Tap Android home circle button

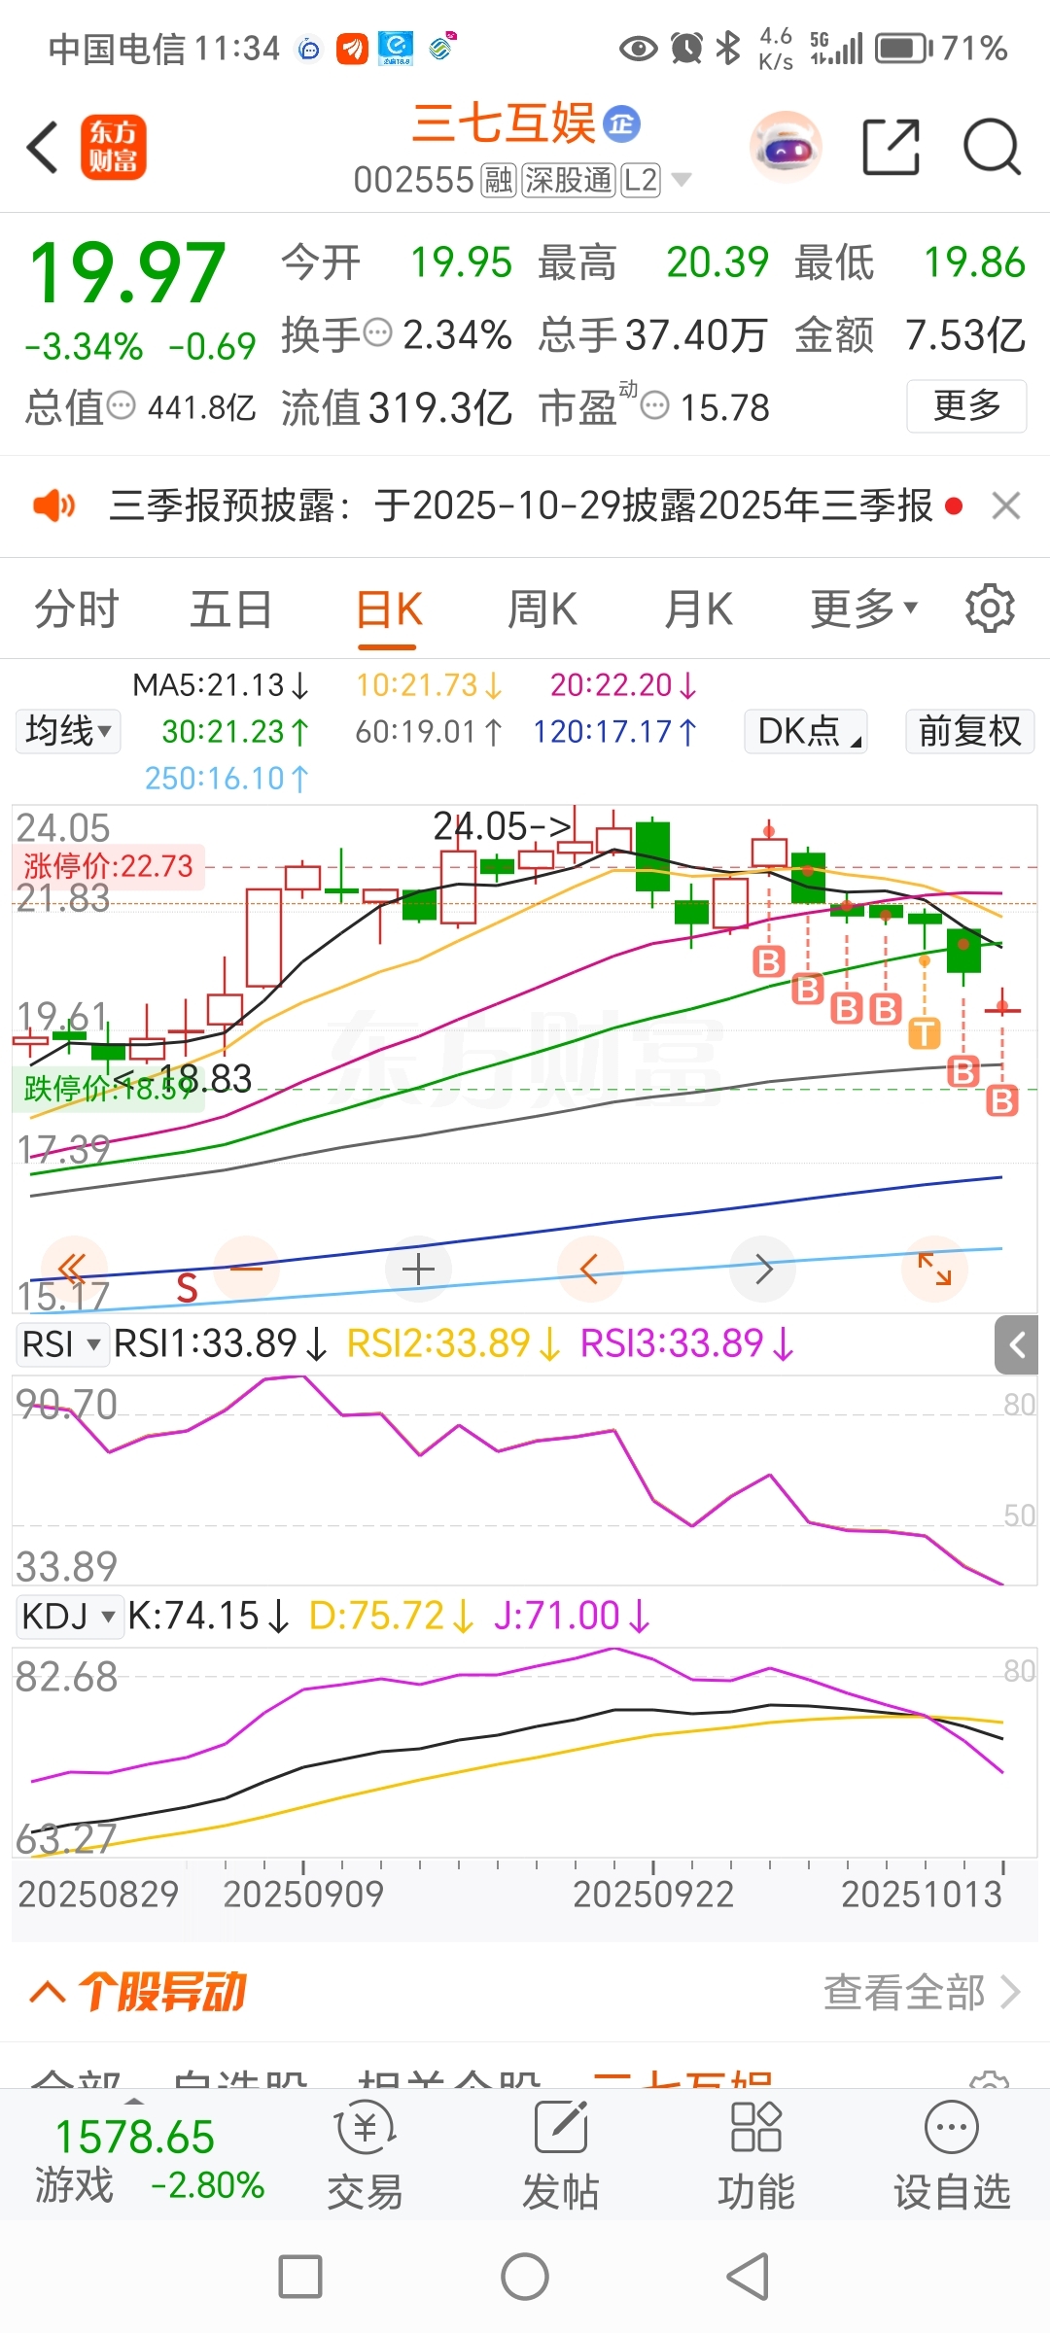coord(525,2277)
